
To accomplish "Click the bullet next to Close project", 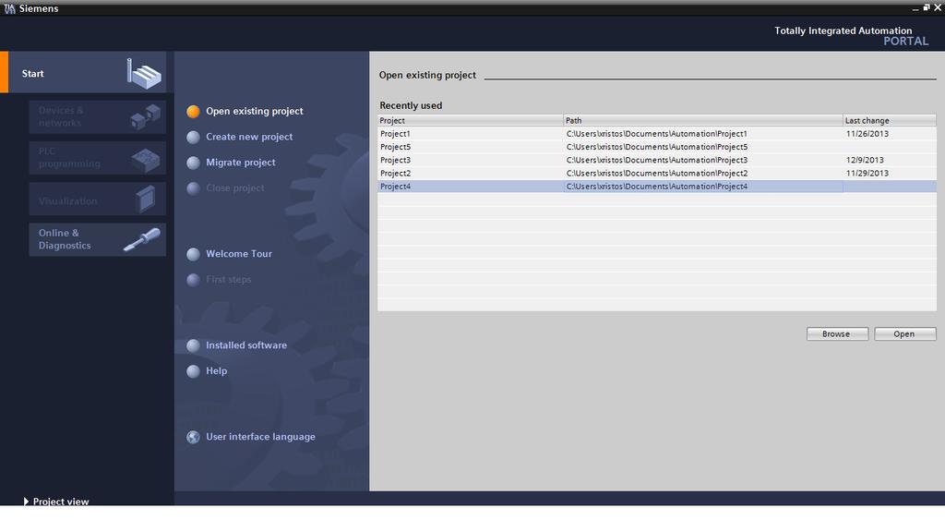I will [193, 188].
